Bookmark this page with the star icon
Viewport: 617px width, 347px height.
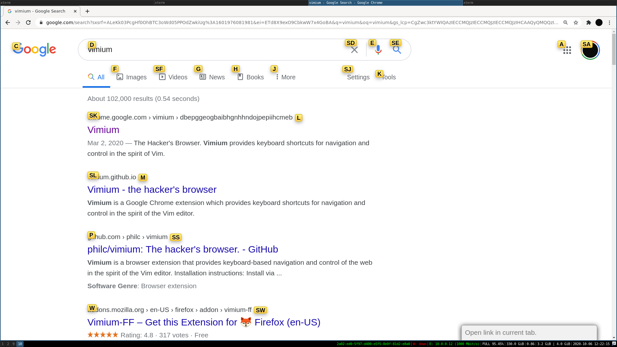point(576,22)
